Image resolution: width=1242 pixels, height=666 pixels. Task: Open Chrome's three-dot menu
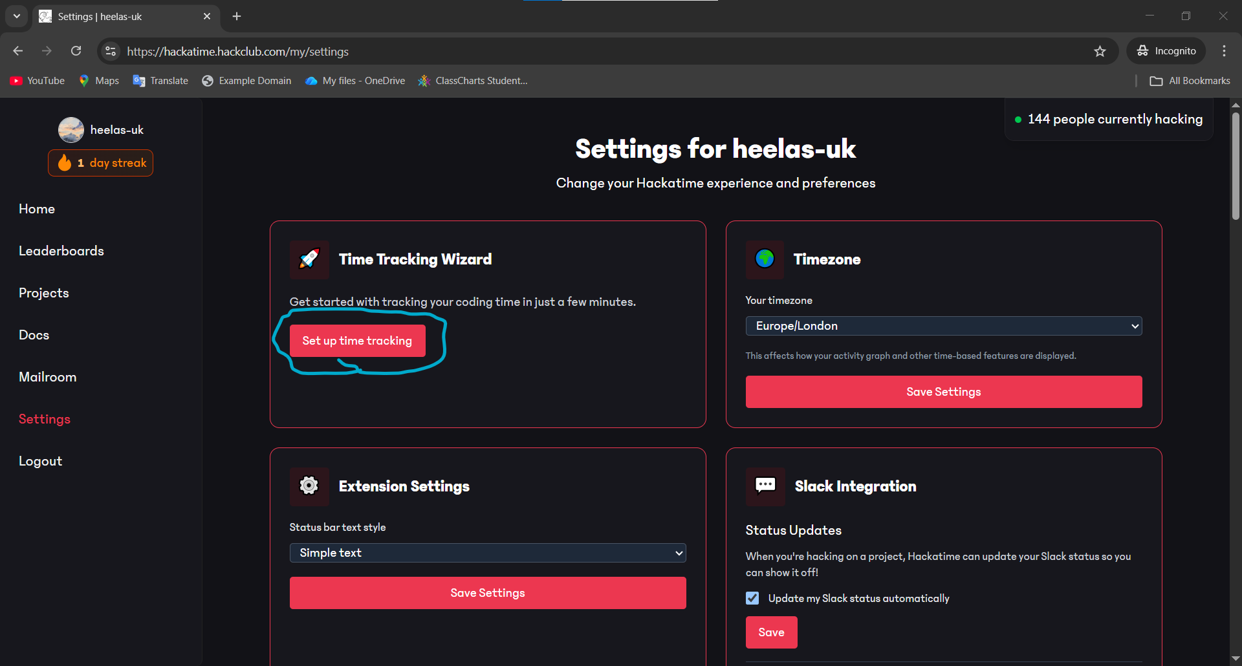(x=1224, y=50)
